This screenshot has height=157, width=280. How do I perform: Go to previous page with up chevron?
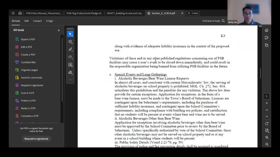click(x=267, y=110)
